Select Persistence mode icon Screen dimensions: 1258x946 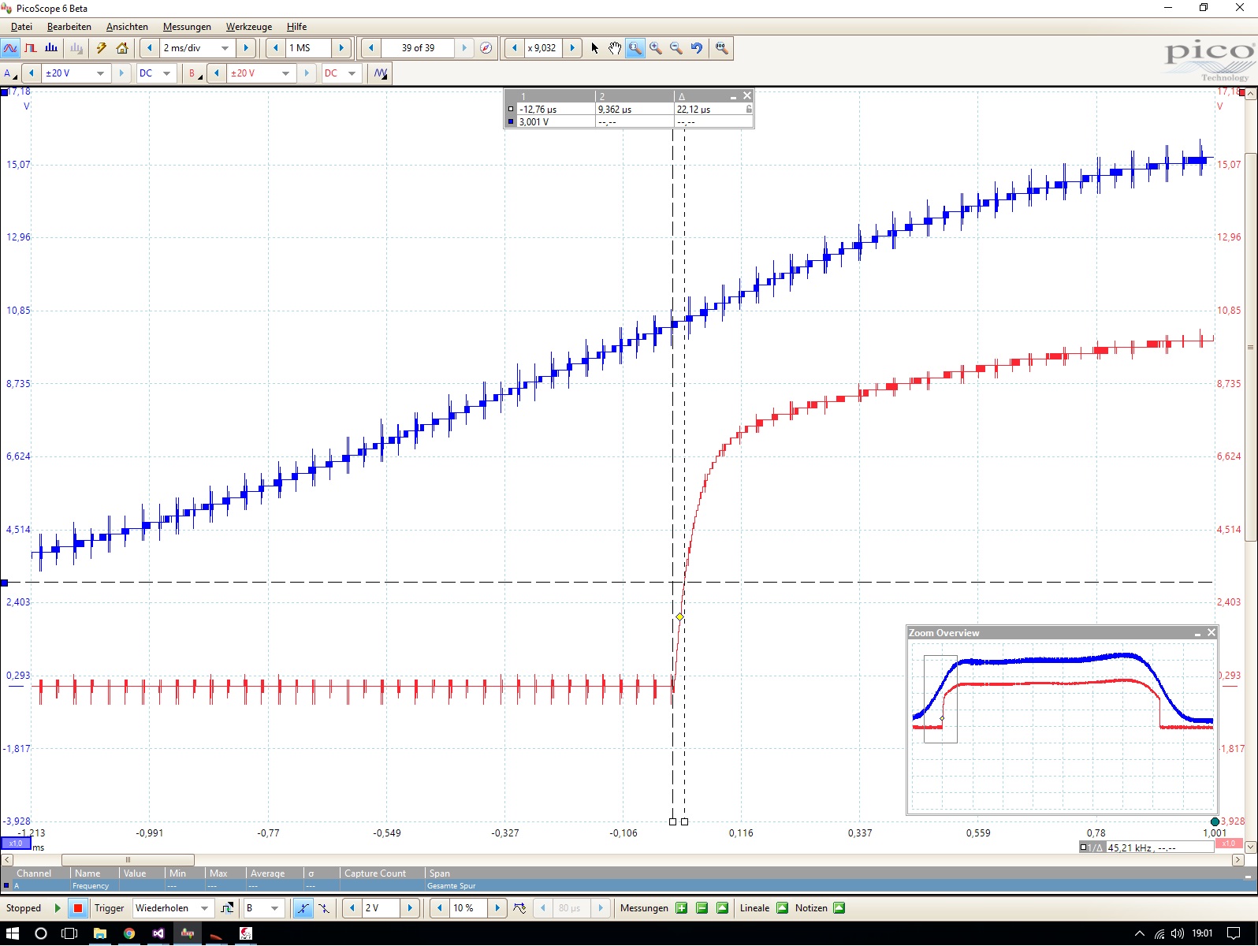31,48
